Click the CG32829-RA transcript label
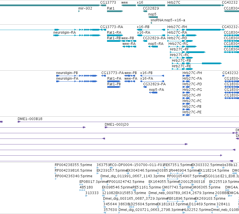 (x=154, y=38)
